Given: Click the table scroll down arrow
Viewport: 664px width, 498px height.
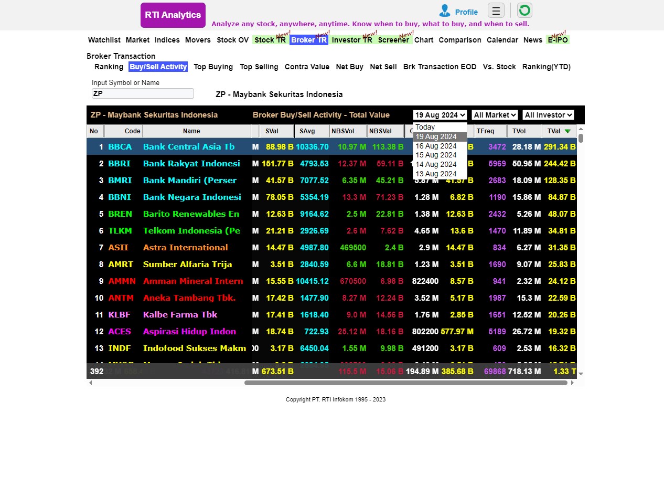Looking at the screenshot, I should [x=581, y=374].
